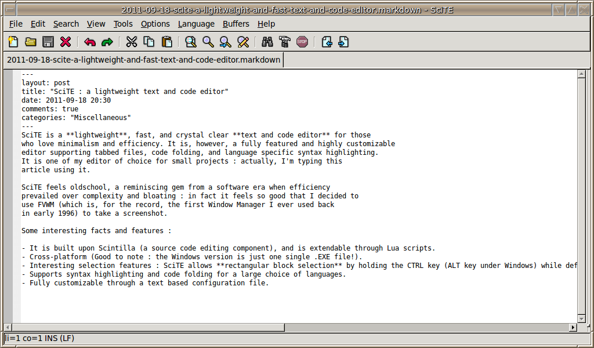Click the line starting 'in early 1996'

click(x=95, y=213)
